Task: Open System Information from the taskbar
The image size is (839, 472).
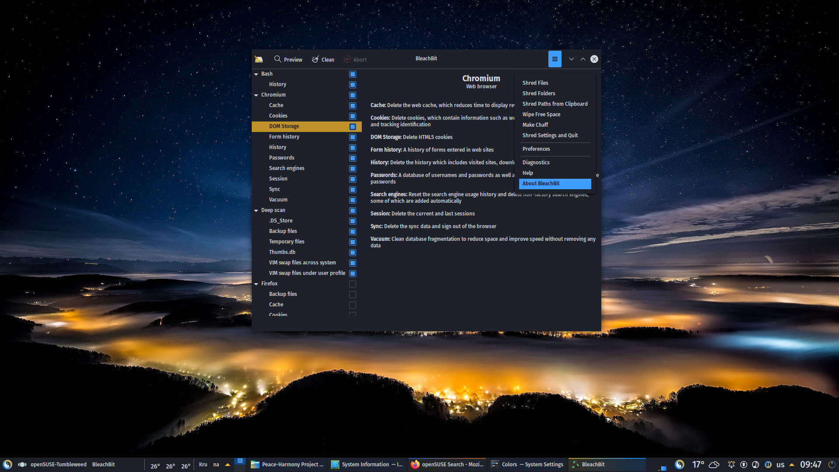Action: (367, 465)
